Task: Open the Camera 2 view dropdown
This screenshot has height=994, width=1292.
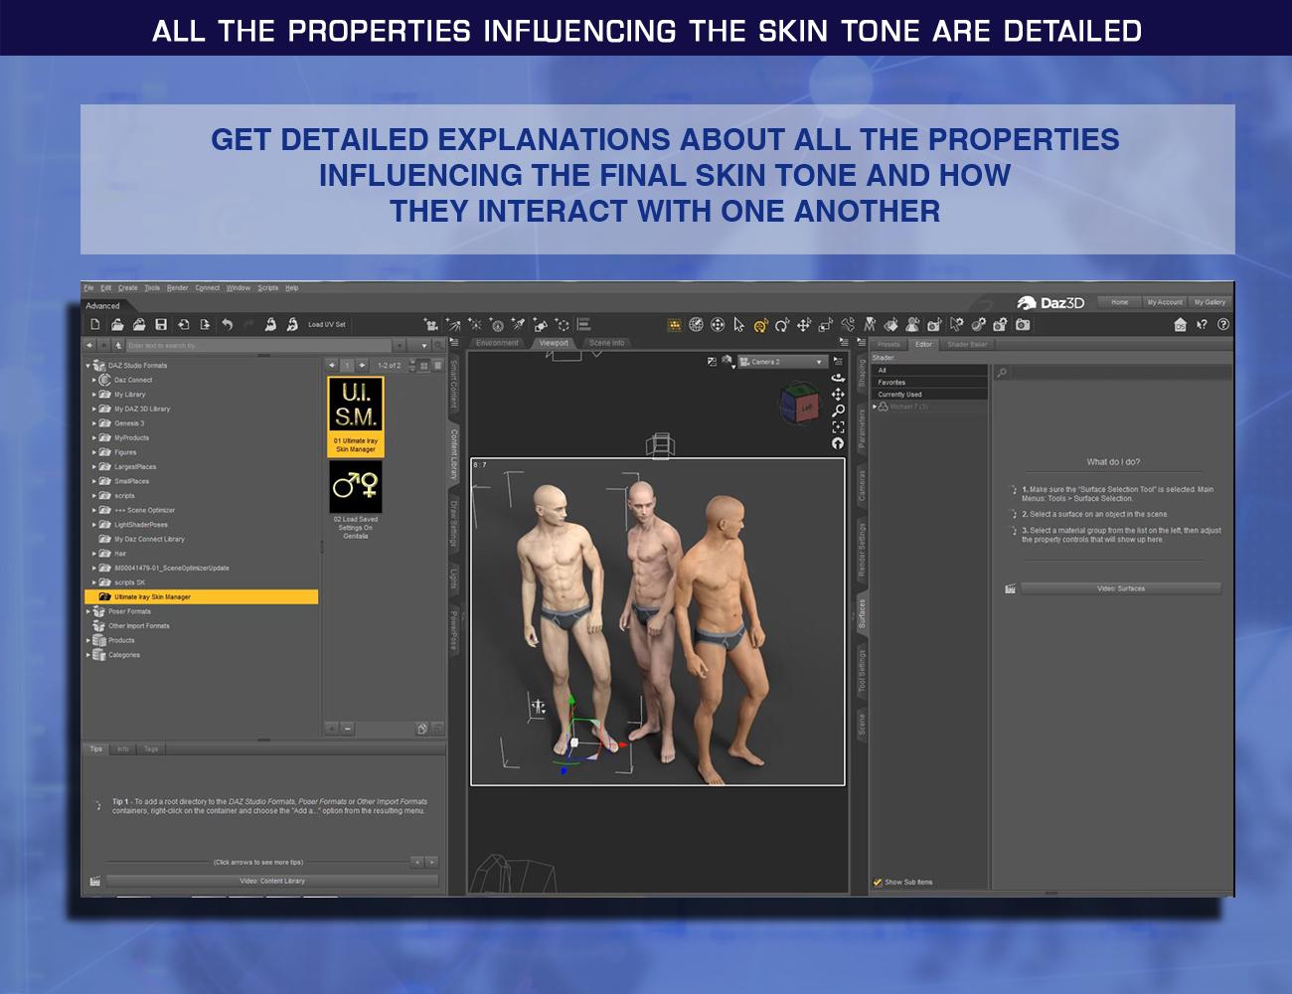Action: click(x=782, y=362)
